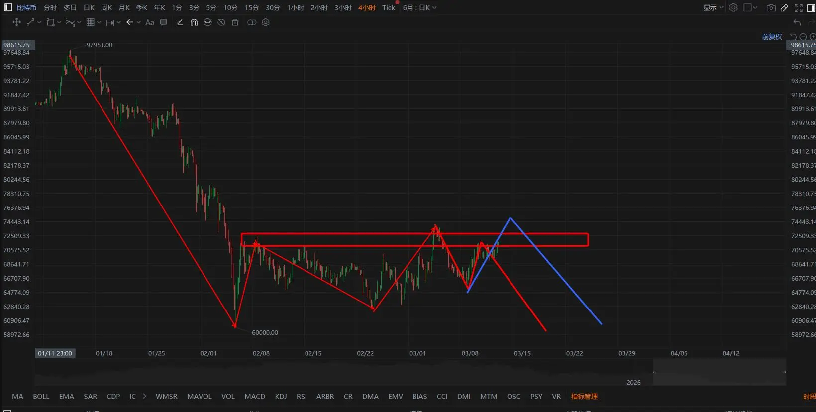Open the layout selector square icon
Image resolution: width=816 pixels, height=412 pixels.
pyautogui.click(x=747, y=7)
